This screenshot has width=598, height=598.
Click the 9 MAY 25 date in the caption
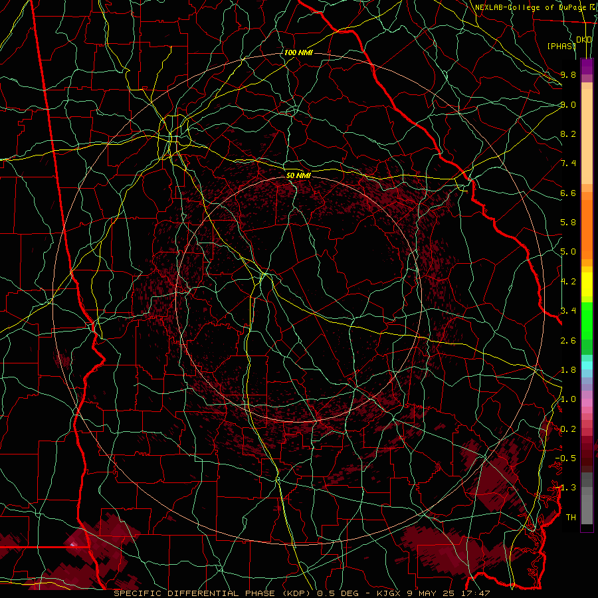coord(431,593)
